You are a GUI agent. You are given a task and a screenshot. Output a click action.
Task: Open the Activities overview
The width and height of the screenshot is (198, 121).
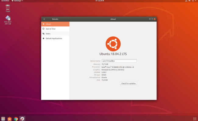5,1
